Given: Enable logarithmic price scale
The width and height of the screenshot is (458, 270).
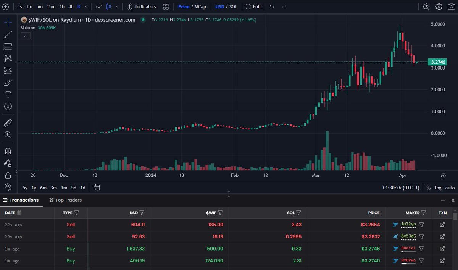Looking at the screenshot, I should click(437, 188).
